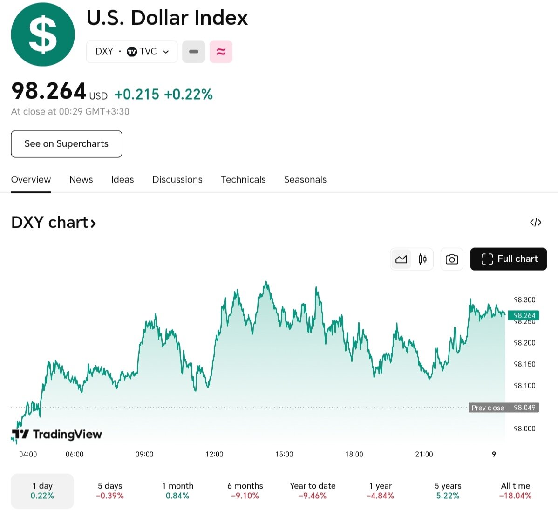Click the green dollar sign logo
This screenshot has width=558, height=517.
[x=43, y=34]
